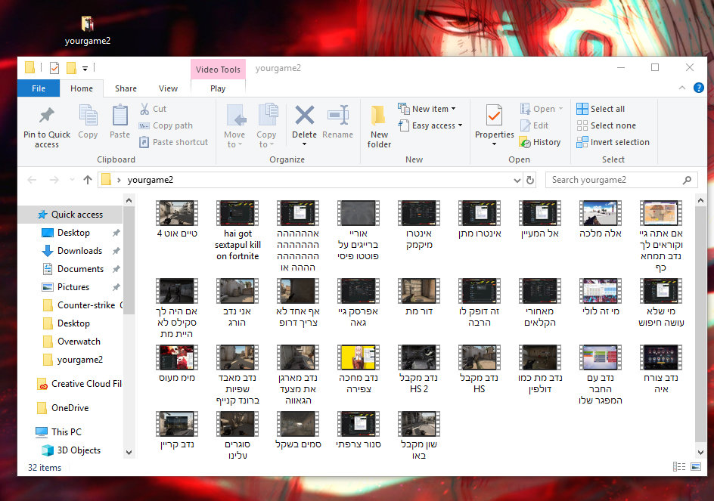The width and height of the screenshot is (714, 501).
Task: Click Paste shortcut in the ribbon
Action: tap(173, 142)
